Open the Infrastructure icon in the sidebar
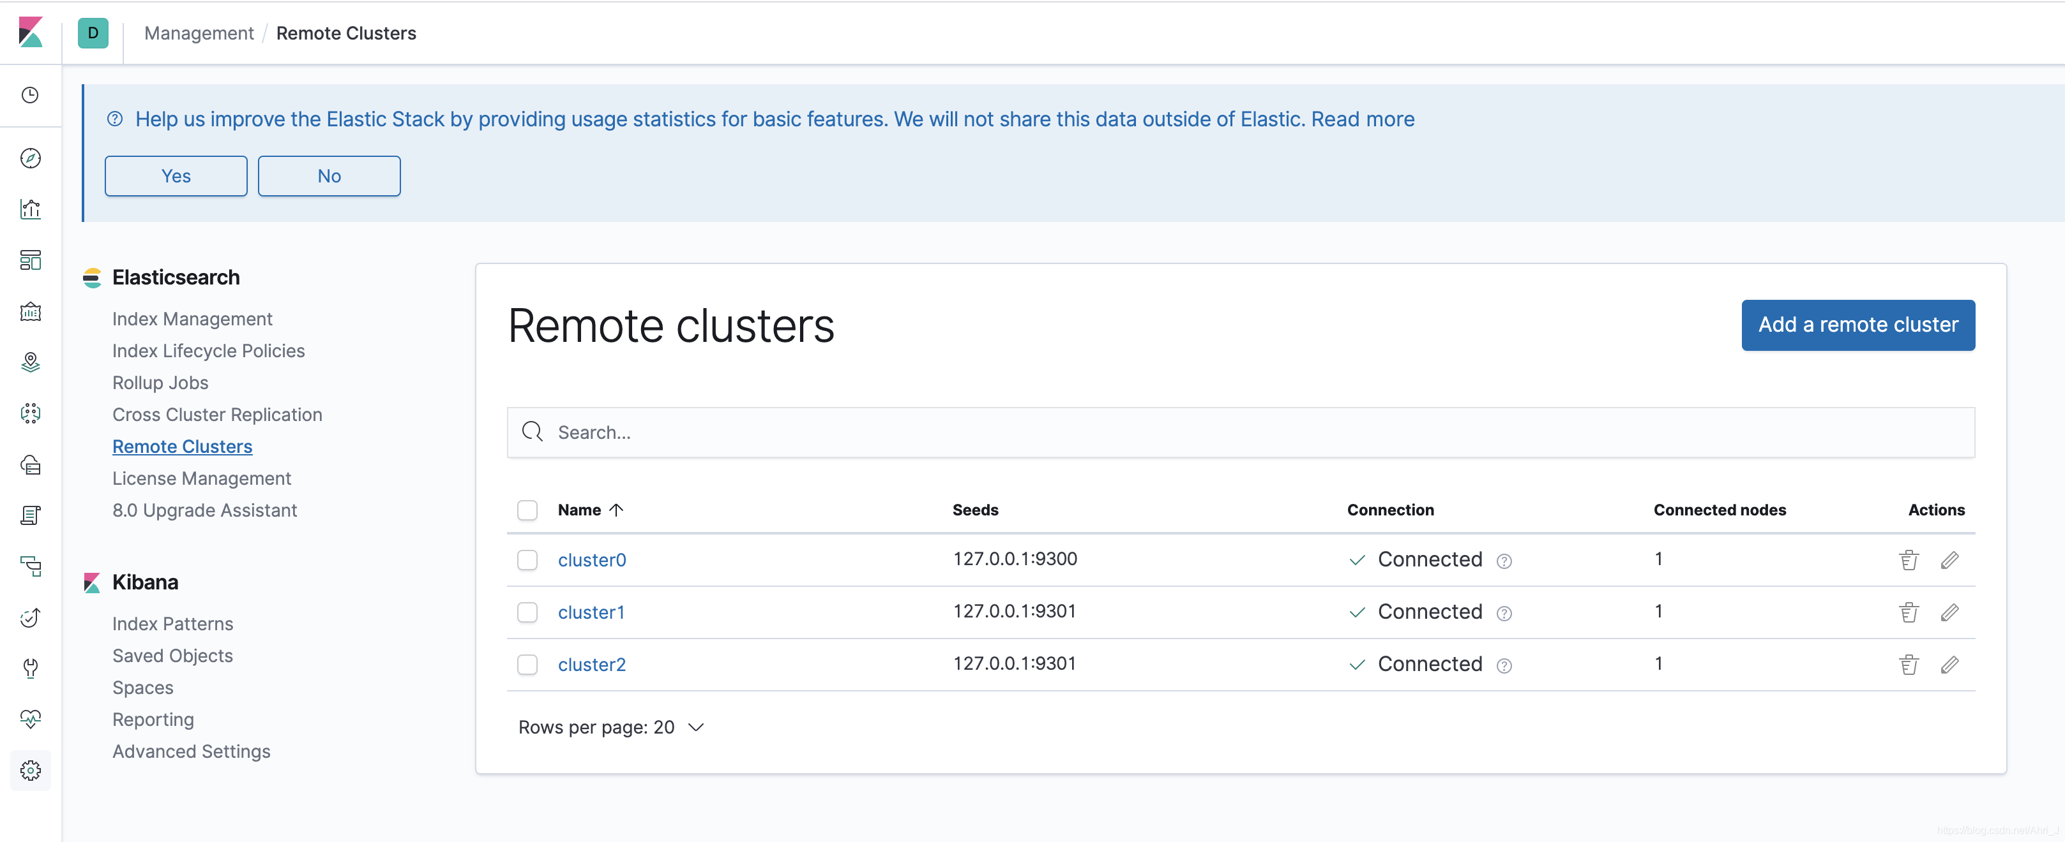Image resolution: width=2065 pixels, height=842 pixels. [x=31, y=464]
